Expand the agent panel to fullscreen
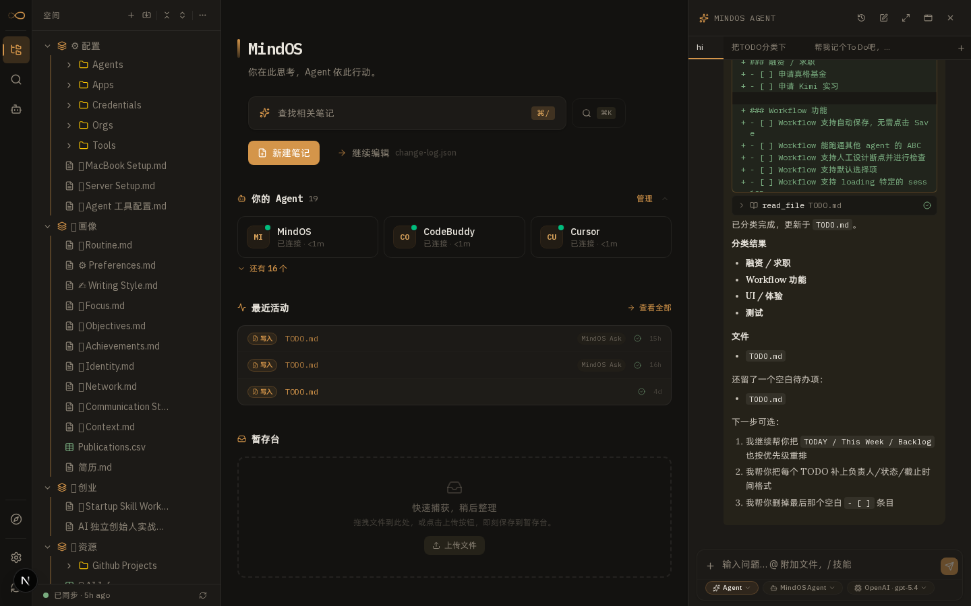971x606 pixels. (906, 18)
